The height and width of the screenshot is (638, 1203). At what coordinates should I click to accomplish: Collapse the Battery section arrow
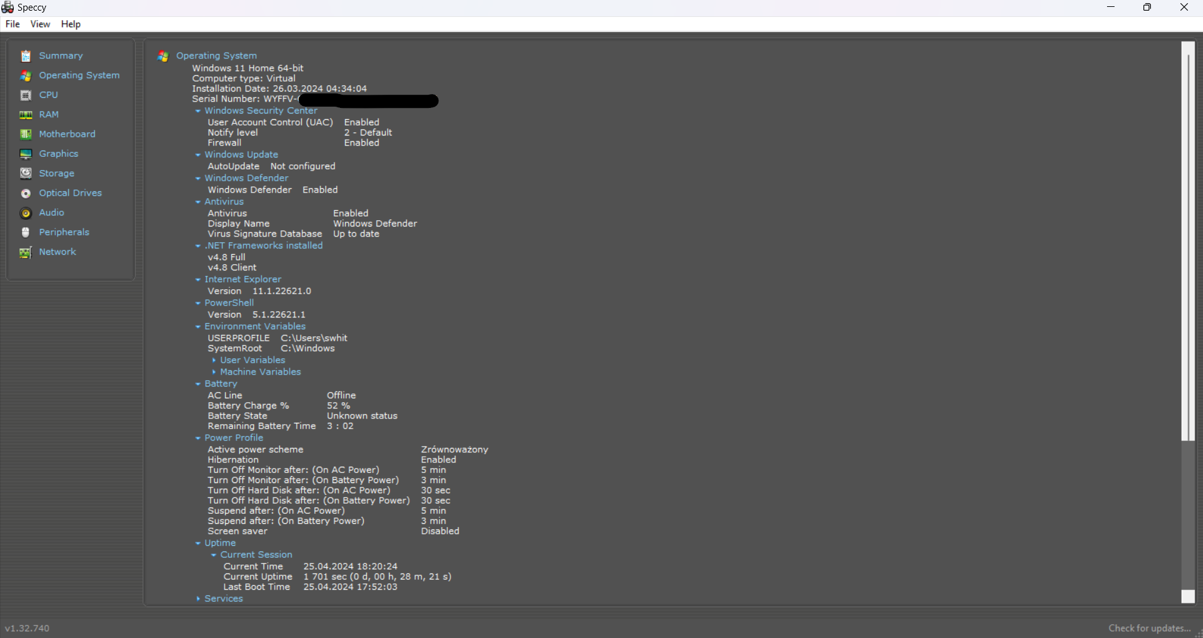point(198,384)
